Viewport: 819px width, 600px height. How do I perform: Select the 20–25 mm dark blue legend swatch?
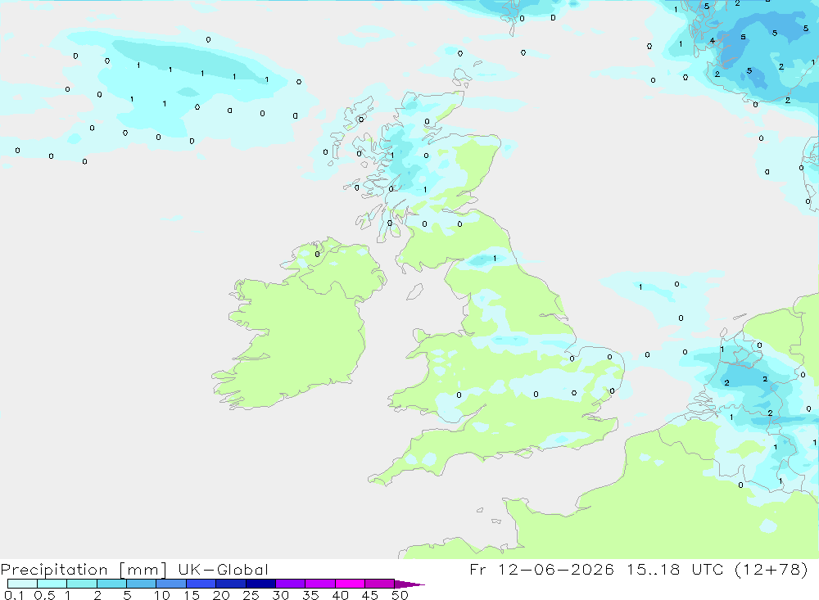coord(231,584)
